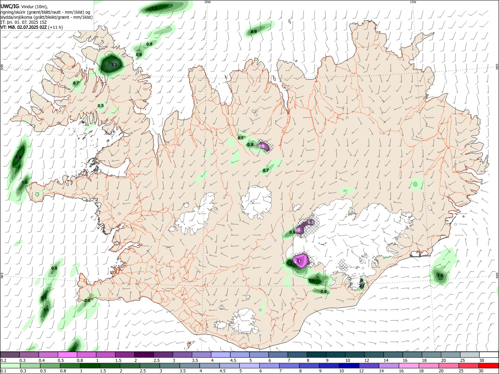This screenshot has width=499, height=374.
Task: Click the 'slydda/snjókoma' legend description line
Action: (46, 17)
